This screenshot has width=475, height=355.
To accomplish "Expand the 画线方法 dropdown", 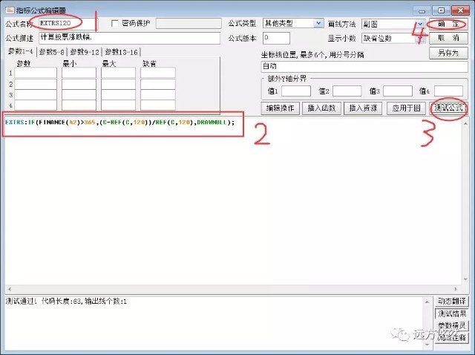I will [x=421, y=24].
